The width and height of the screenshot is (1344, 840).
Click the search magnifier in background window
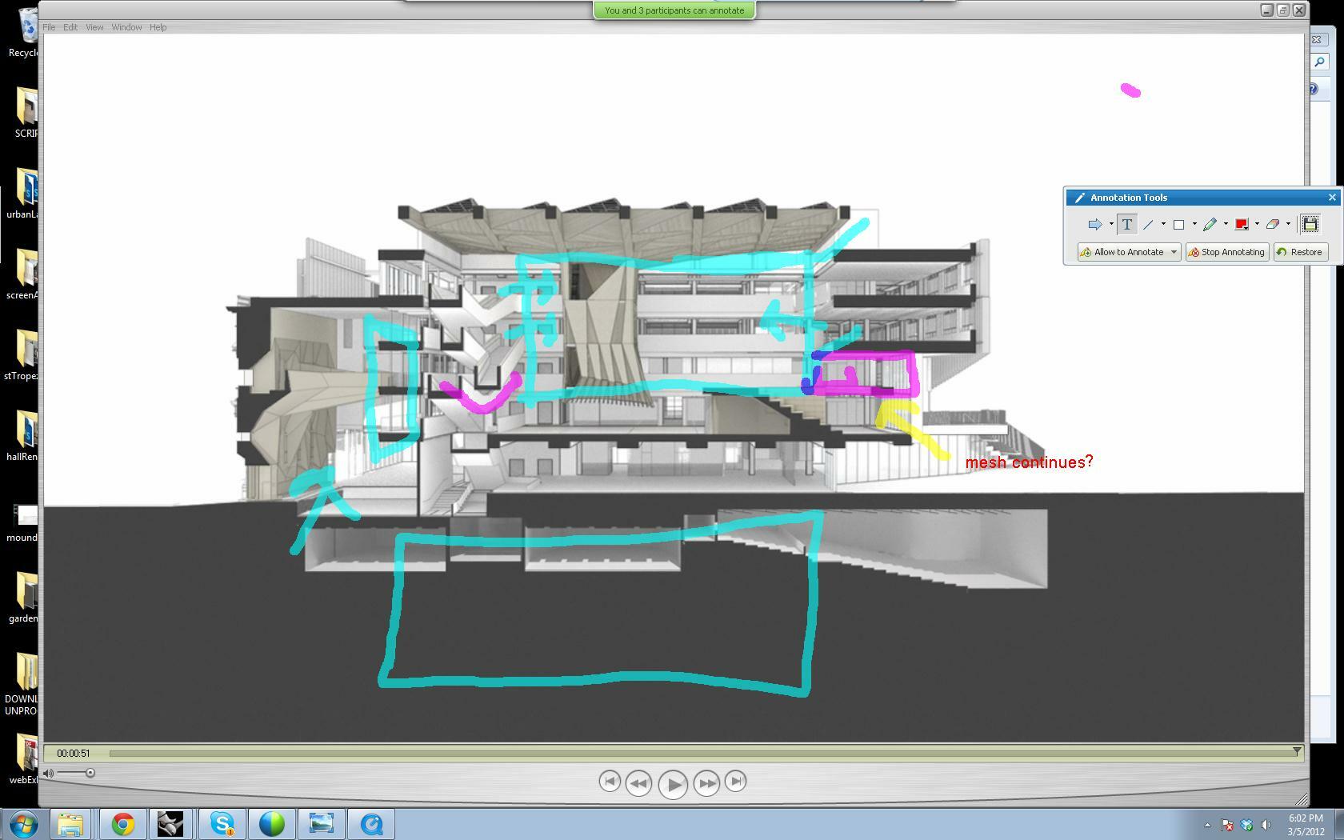[1319, 62]
